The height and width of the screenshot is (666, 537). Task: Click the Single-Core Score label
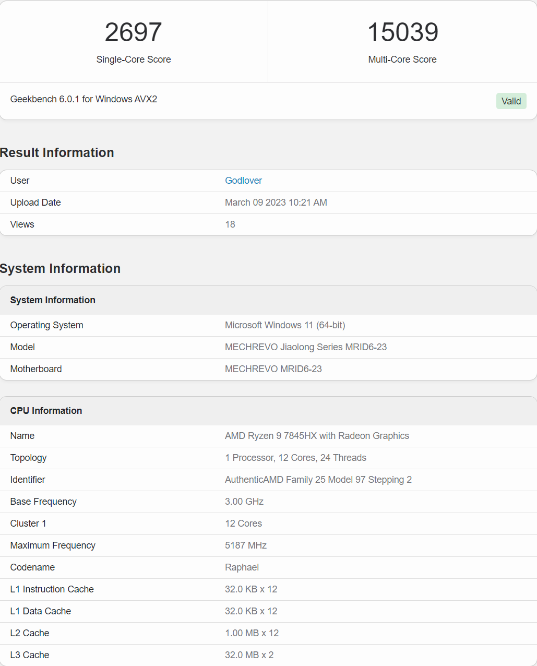click(134, 60)
